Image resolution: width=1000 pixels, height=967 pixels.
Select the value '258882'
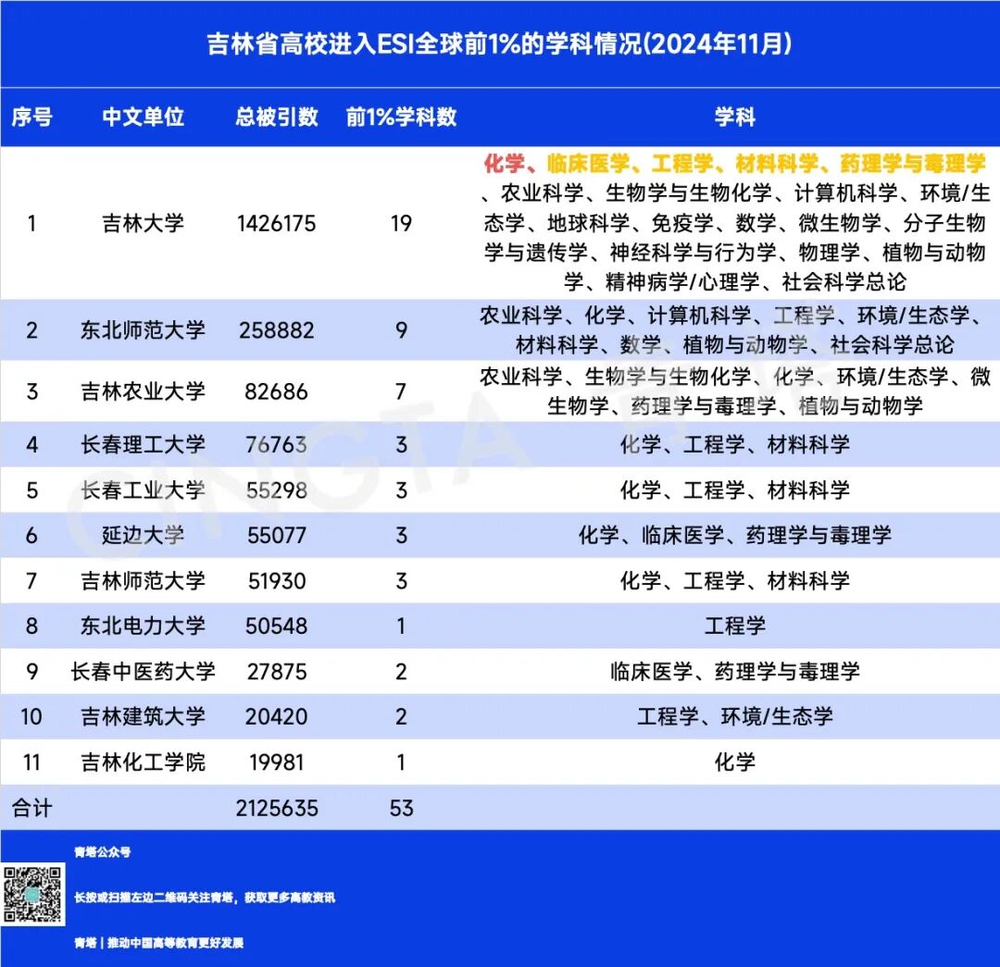click(x=277, y=330)
